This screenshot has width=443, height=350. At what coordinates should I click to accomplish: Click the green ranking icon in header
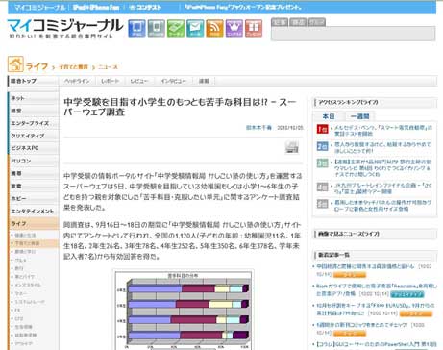pos(176,28)
